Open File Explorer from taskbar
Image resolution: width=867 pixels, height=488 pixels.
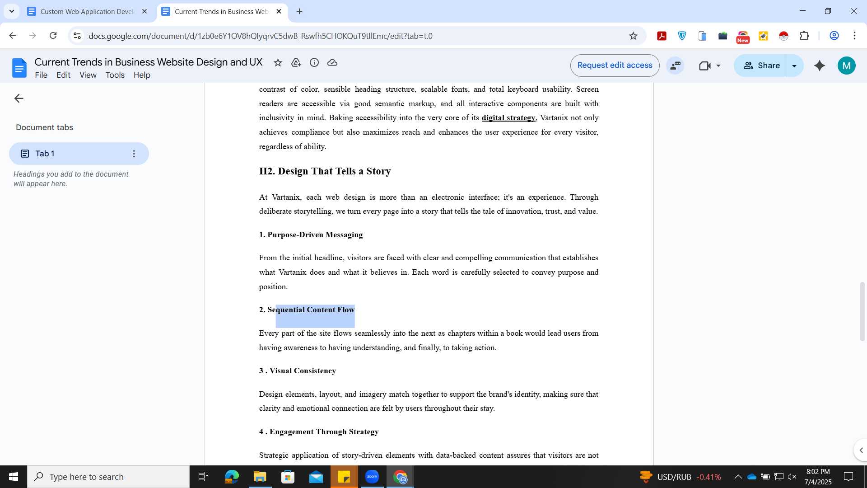point(260,477)
